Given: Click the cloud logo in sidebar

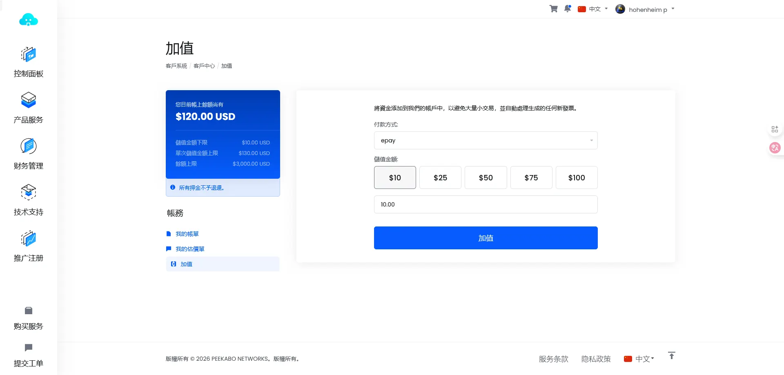Looking at the screenshot, I should click(29, 20).
